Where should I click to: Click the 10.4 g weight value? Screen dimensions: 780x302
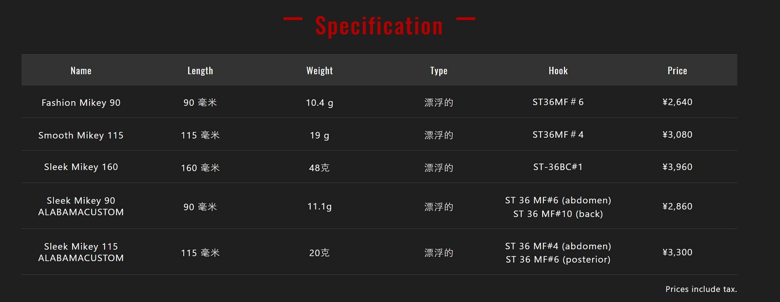(x=319, y=103)
